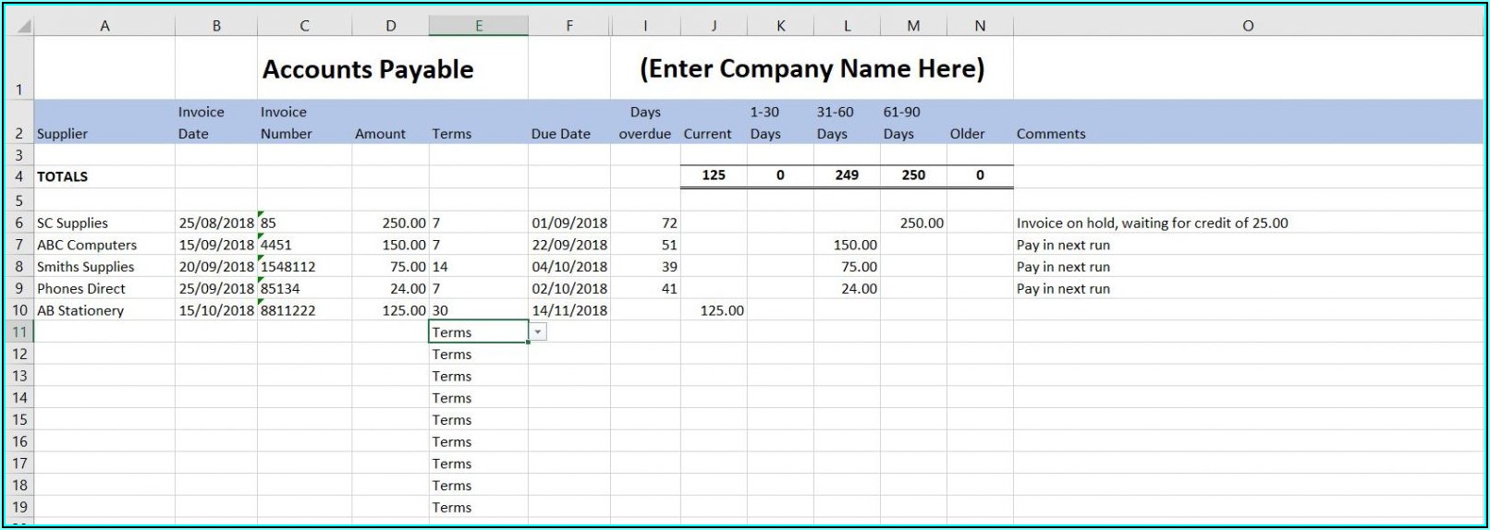
Task: Click 'Pay in next run' for ABC Computers
Action: click(1248, 245)
